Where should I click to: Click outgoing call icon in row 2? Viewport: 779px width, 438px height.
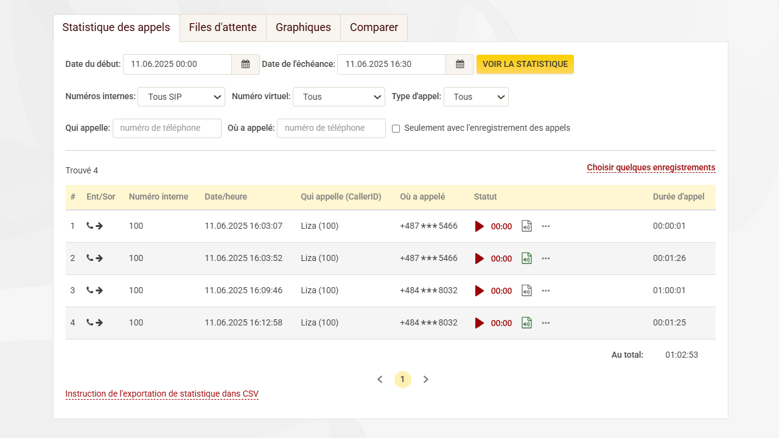click(95, 258)
